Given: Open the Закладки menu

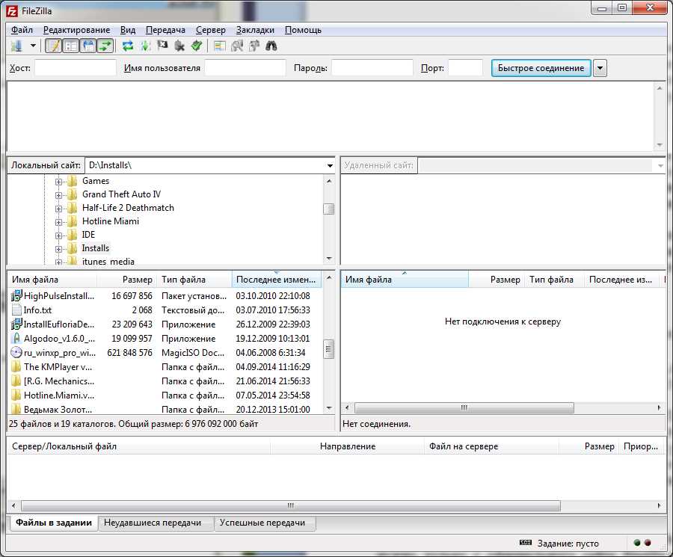Looking at the screenshot, I should pyautogui.click(x=255, y=30).
